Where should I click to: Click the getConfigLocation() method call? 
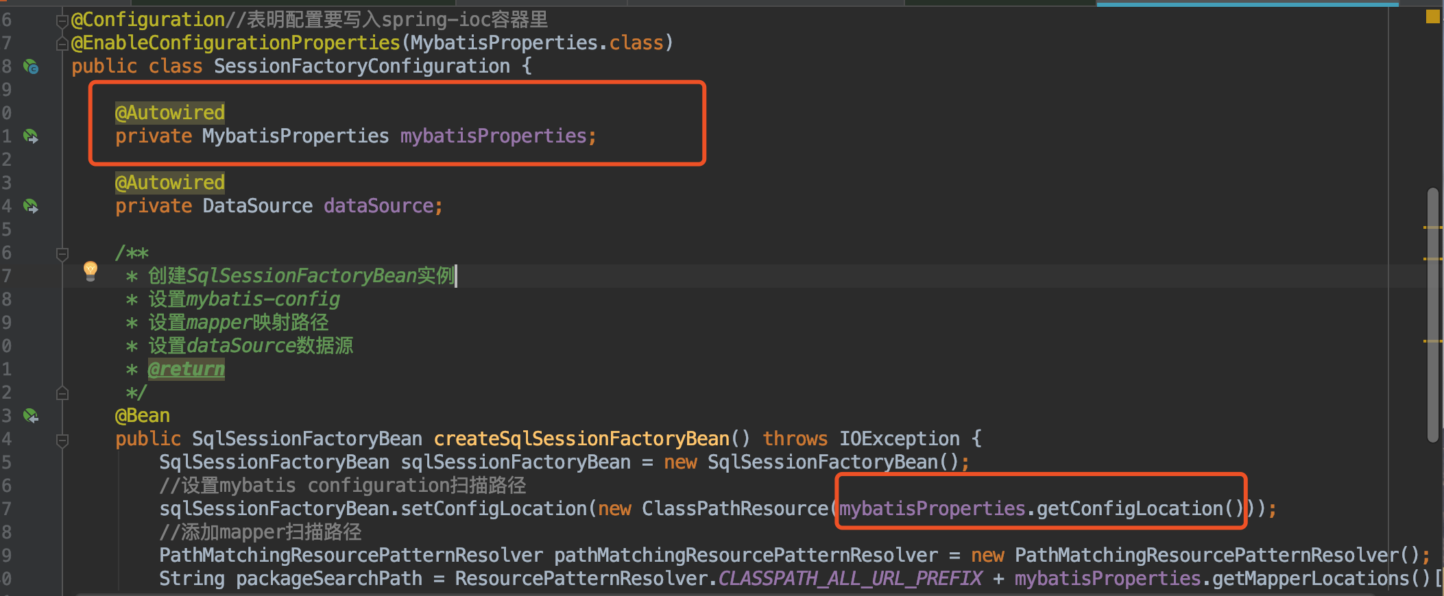point(1140,509)
